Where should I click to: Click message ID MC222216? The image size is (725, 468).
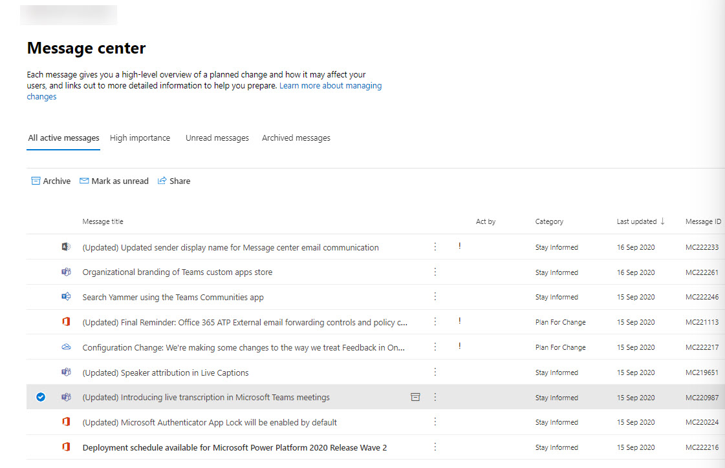click(x=702, y=447)
